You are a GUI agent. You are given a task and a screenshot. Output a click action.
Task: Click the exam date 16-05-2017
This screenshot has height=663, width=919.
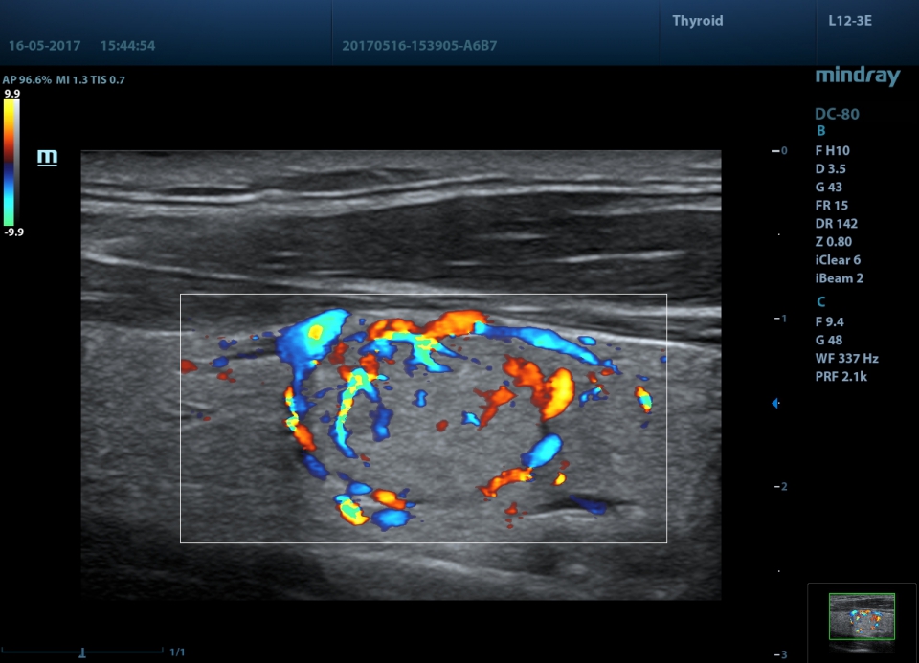(45, 46)
